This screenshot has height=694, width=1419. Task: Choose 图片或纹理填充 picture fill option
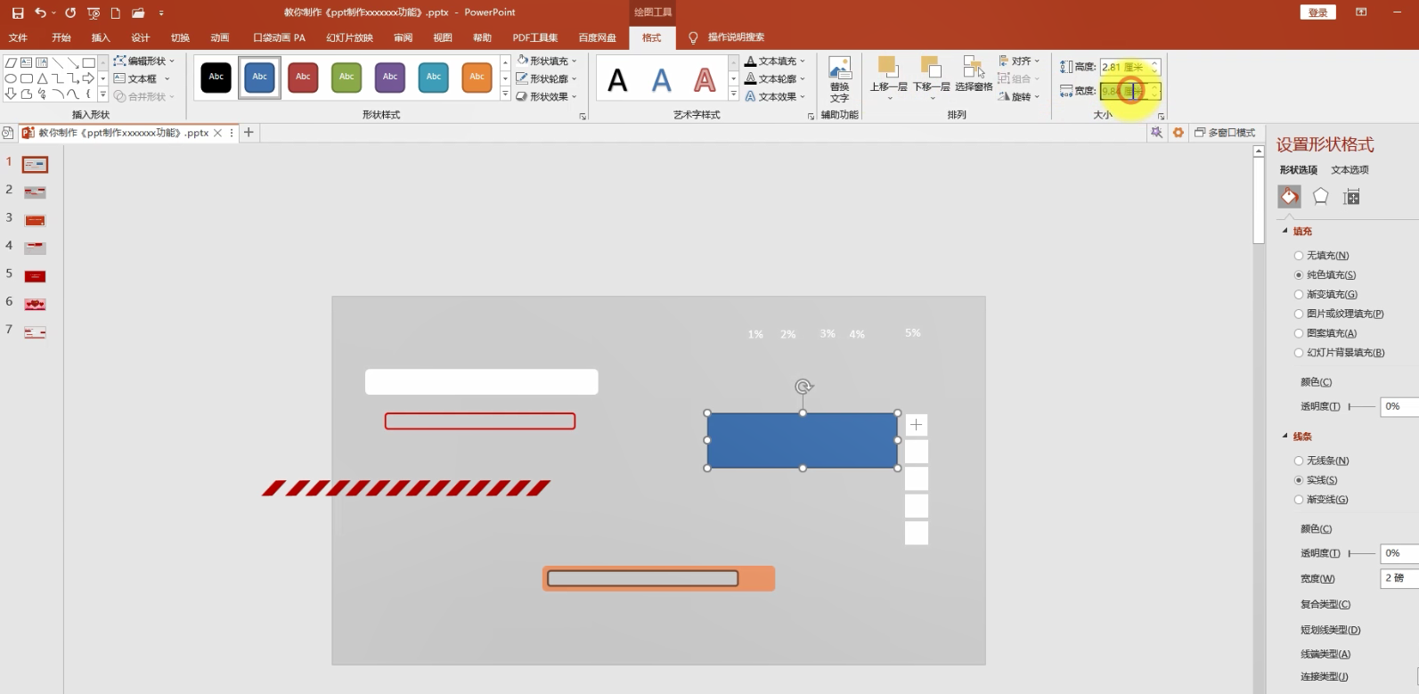(1339, 314)
